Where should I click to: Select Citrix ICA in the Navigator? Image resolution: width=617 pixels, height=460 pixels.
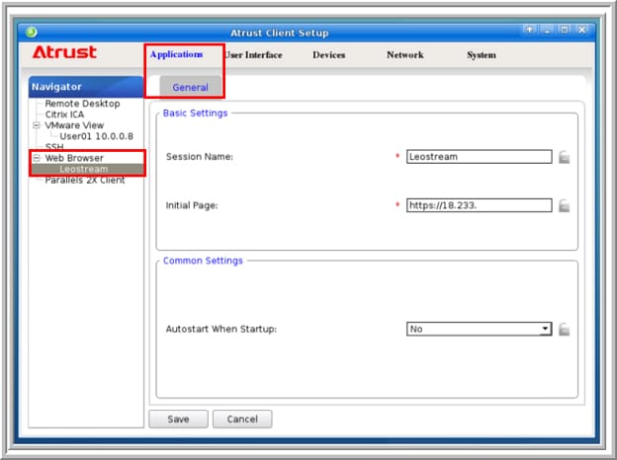click(64, 115)
